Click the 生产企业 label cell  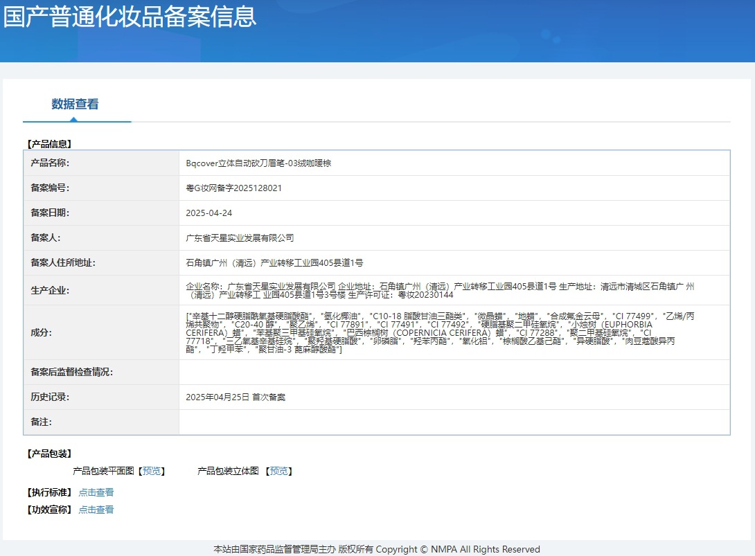101,290
